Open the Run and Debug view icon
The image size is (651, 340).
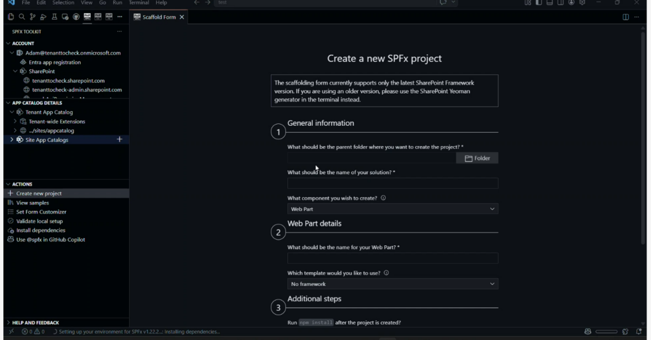coord(43,17)
